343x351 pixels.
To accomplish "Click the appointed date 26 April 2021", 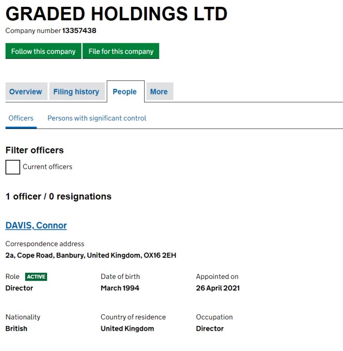I will pyautogui.click(x=218, y=288).
